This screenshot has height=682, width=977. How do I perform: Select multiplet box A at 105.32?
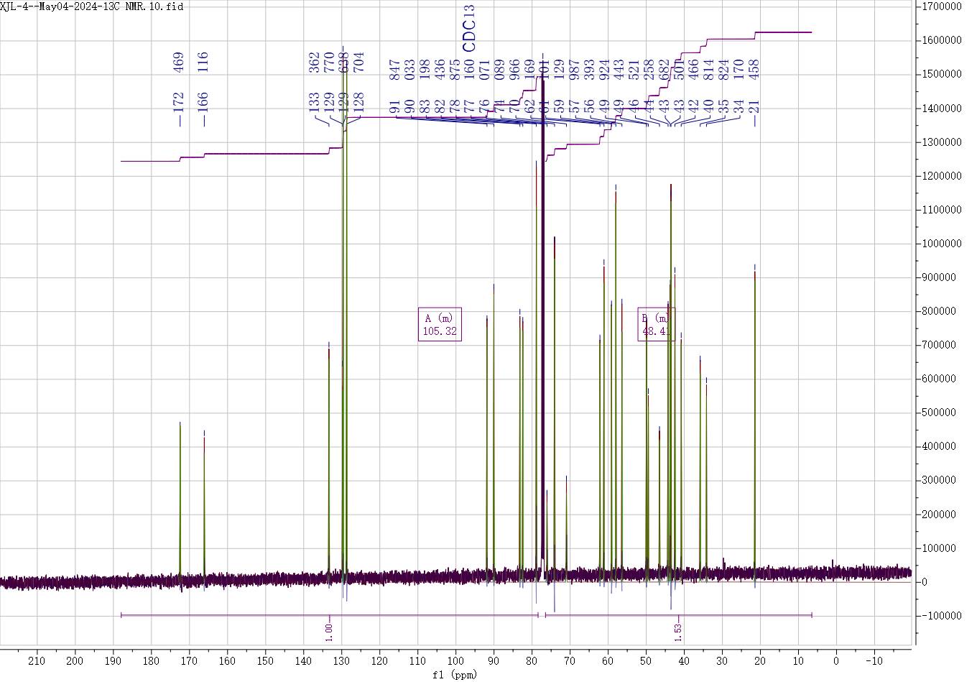[440, 324]
